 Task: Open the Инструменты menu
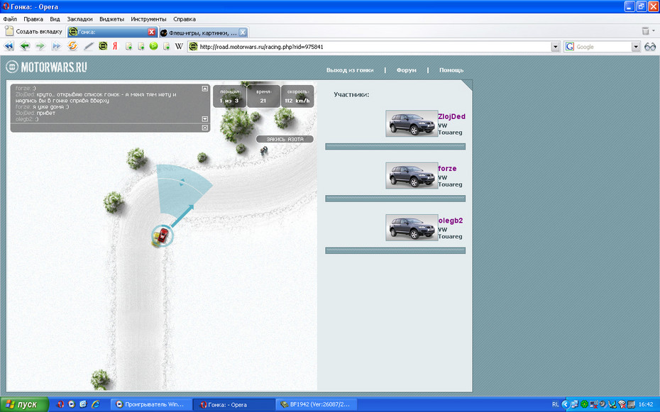pyautogui.click(x=148, y=19)
